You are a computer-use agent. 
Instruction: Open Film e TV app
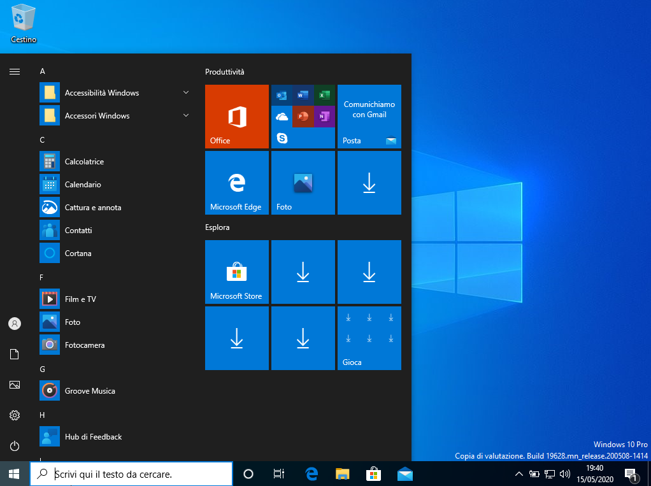(115, 299)
